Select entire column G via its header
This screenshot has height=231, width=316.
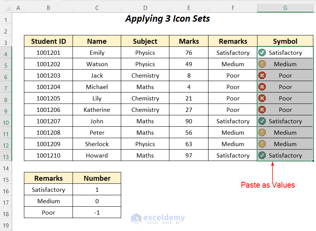tap(285, 8)
